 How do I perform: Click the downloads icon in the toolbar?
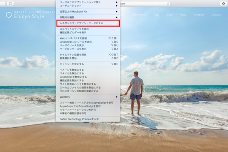pos(222,3)
